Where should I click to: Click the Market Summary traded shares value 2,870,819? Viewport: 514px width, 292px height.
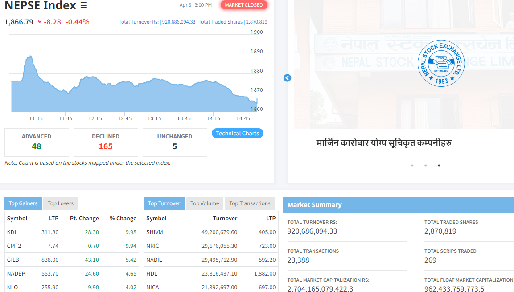tap(440, 231)
